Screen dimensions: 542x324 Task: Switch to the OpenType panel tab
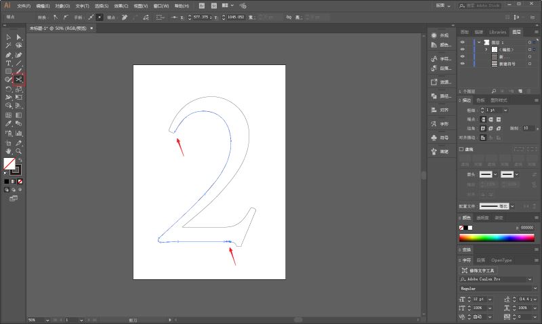[501, 260]
